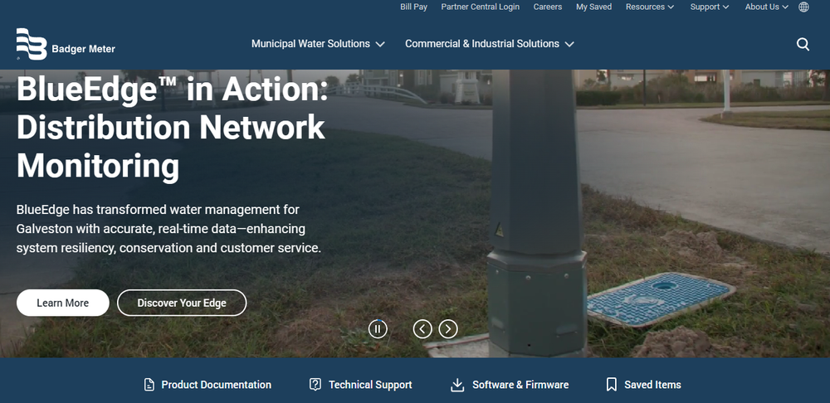Open the Support dropdown
The image size is (830, 403).
(710, 7)
